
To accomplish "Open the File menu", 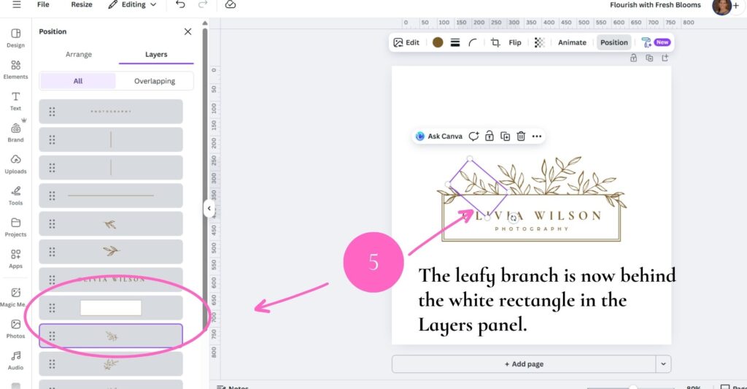I will (x=43, y=5).
